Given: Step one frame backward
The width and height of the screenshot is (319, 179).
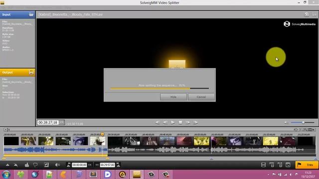Looking at the screenshot, I should tap(165, 123).
